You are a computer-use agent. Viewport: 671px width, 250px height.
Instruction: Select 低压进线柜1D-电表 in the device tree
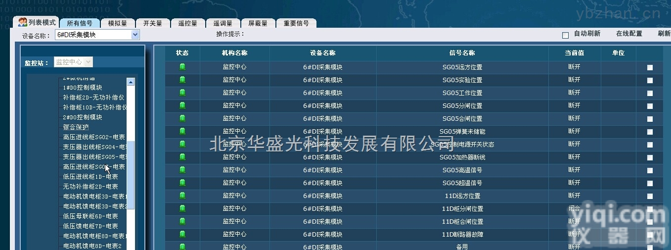[x=90, y=177]
